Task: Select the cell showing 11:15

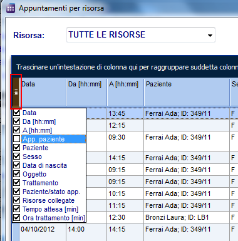Action: pyautogui.click(x=125, y=205)
